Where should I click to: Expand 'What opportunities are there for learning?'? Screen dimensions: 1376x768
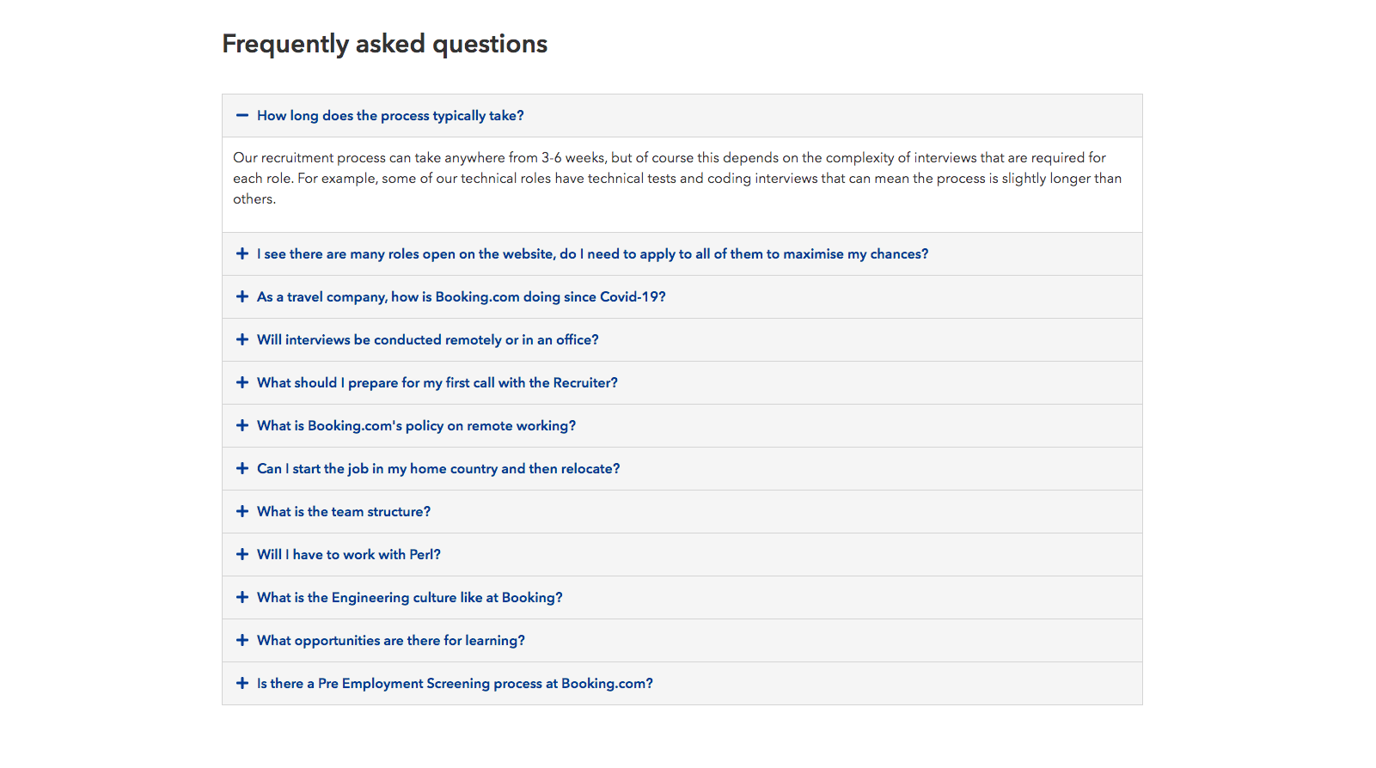[682, 641]
